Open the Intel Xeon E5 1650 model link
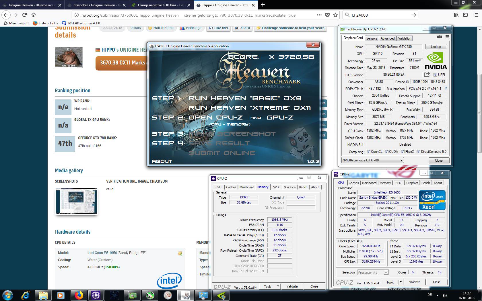 116,253
